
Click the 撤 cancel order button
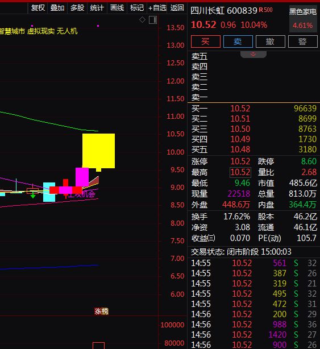[x=271, y=41]
